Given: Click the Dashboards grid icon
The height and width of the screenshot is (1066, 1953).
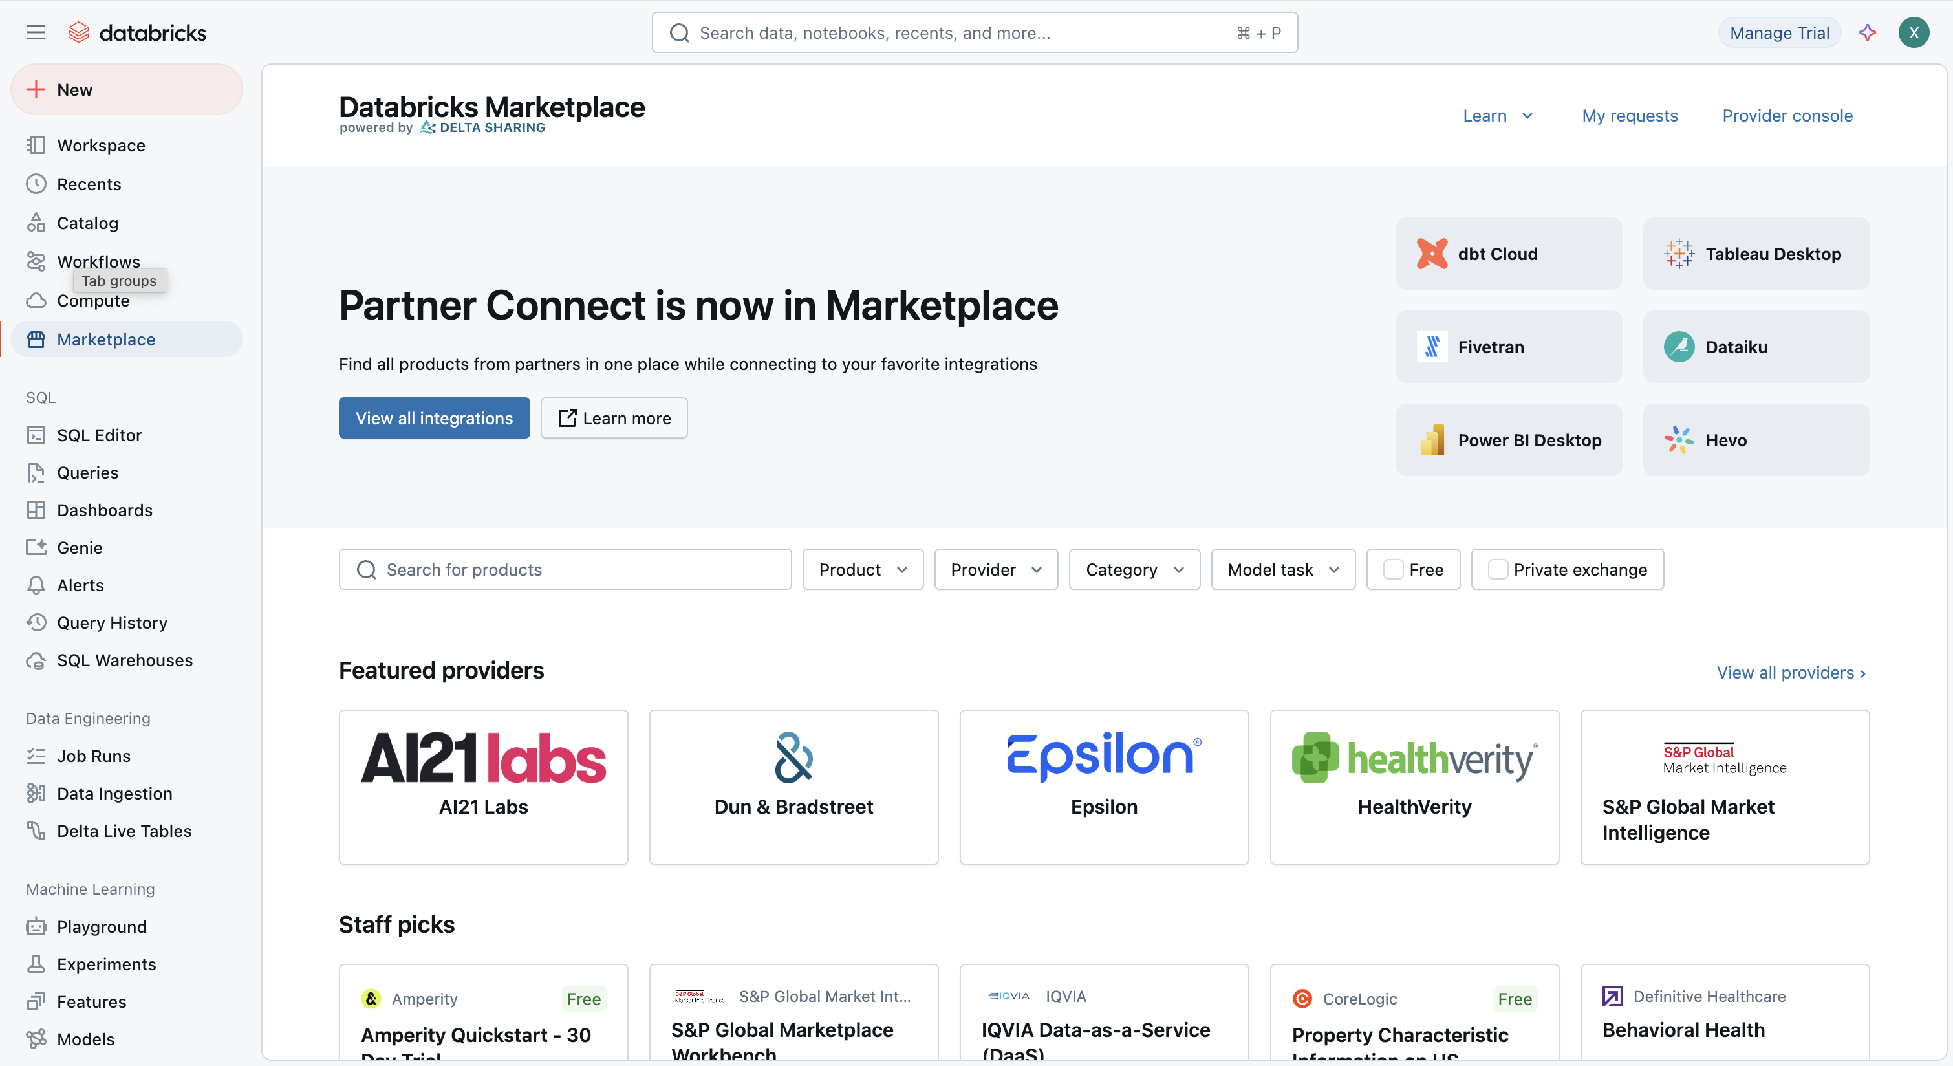Looking at the screenshot, I should [x=36, y=510].
